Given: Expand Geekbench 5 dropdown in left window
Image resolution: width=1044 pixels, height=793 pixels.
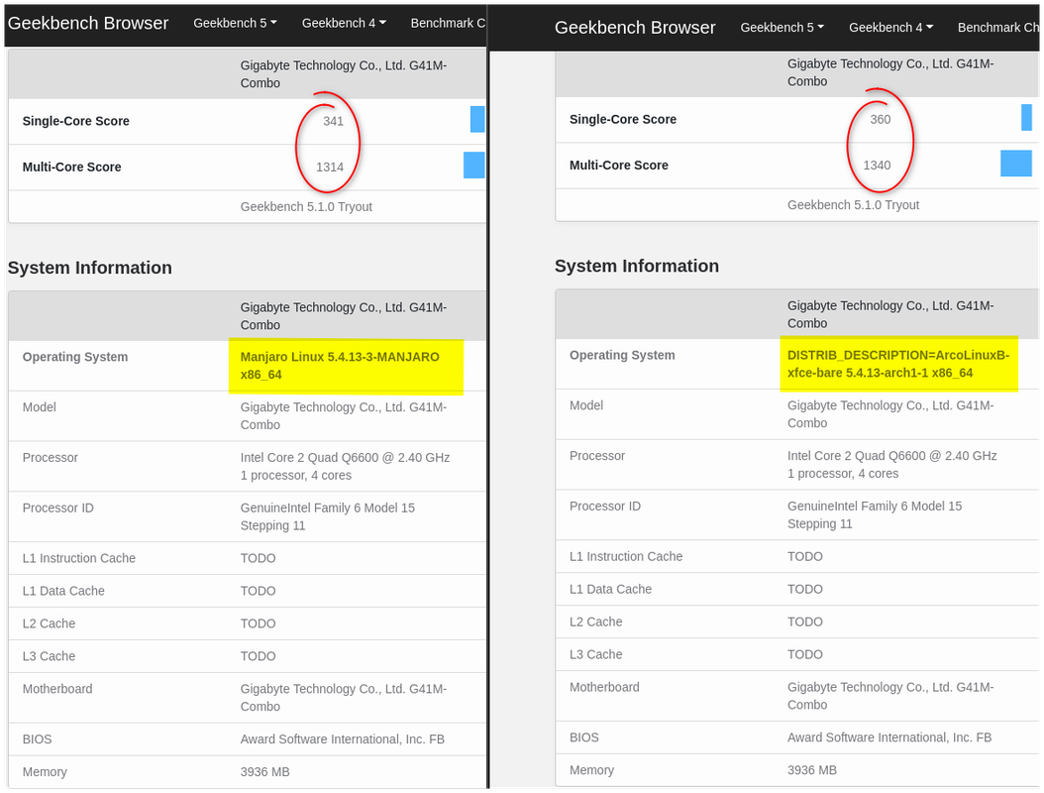Looking at the screenshot, I should 235,24.
